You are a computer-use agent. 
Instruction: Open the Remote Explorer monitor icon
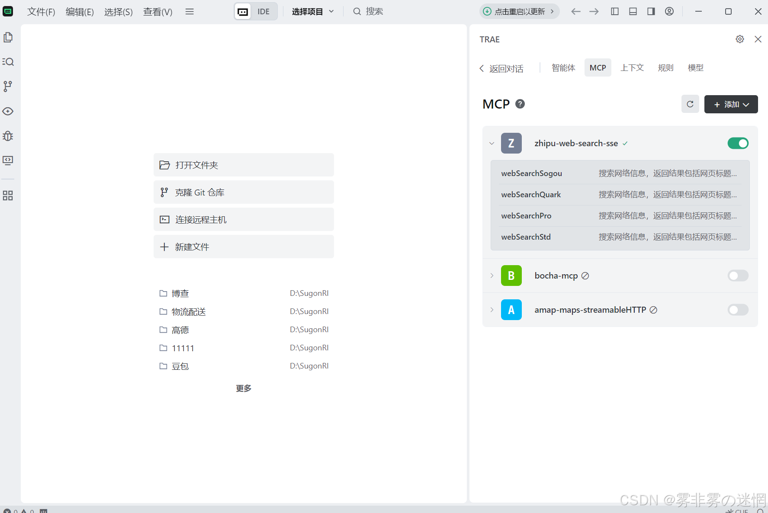click(x=8, y=160)
